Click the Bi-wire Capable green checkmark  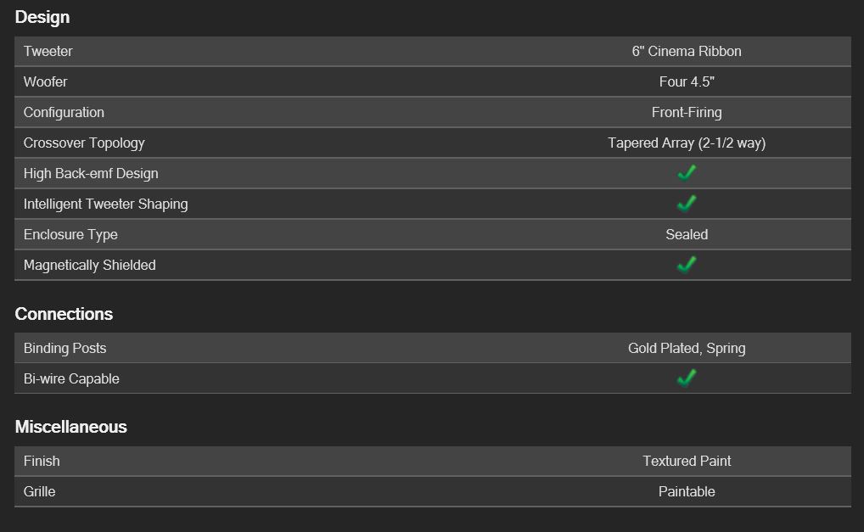tap(687, 378)
